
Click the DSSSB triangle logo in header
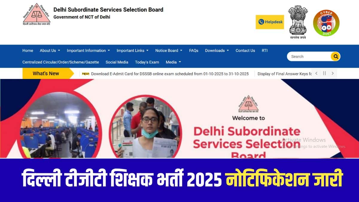tap(36, 14)
